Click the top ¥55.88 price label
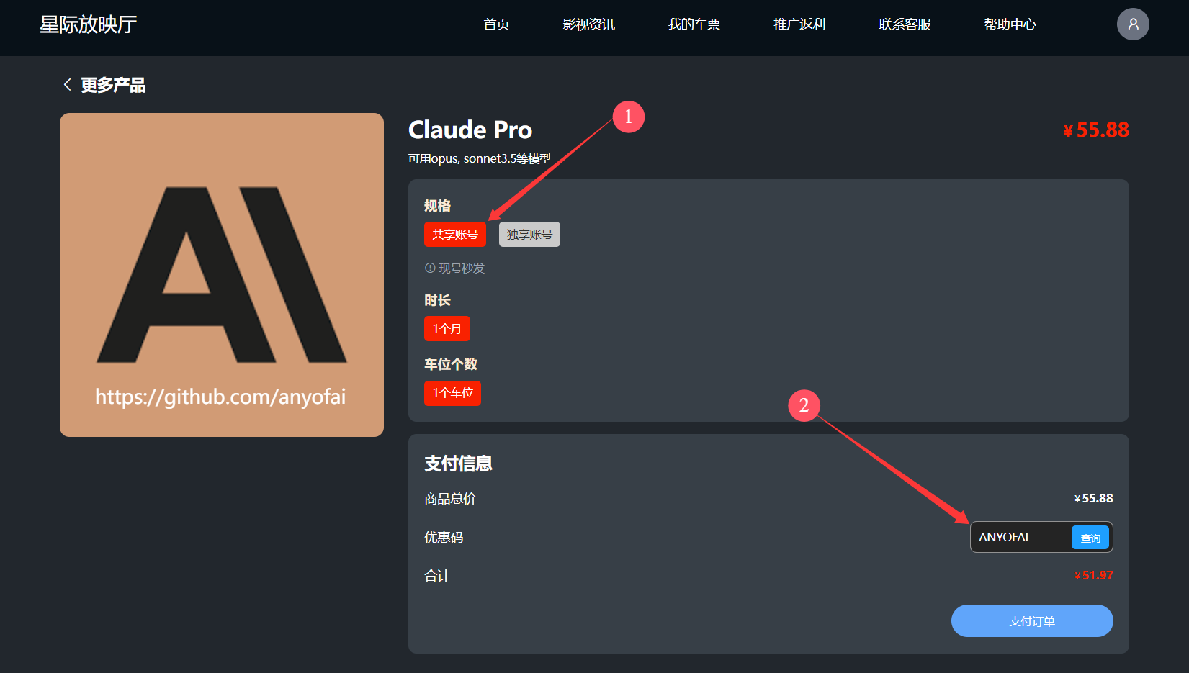 pyautogui.click(x=1096, y=130)
